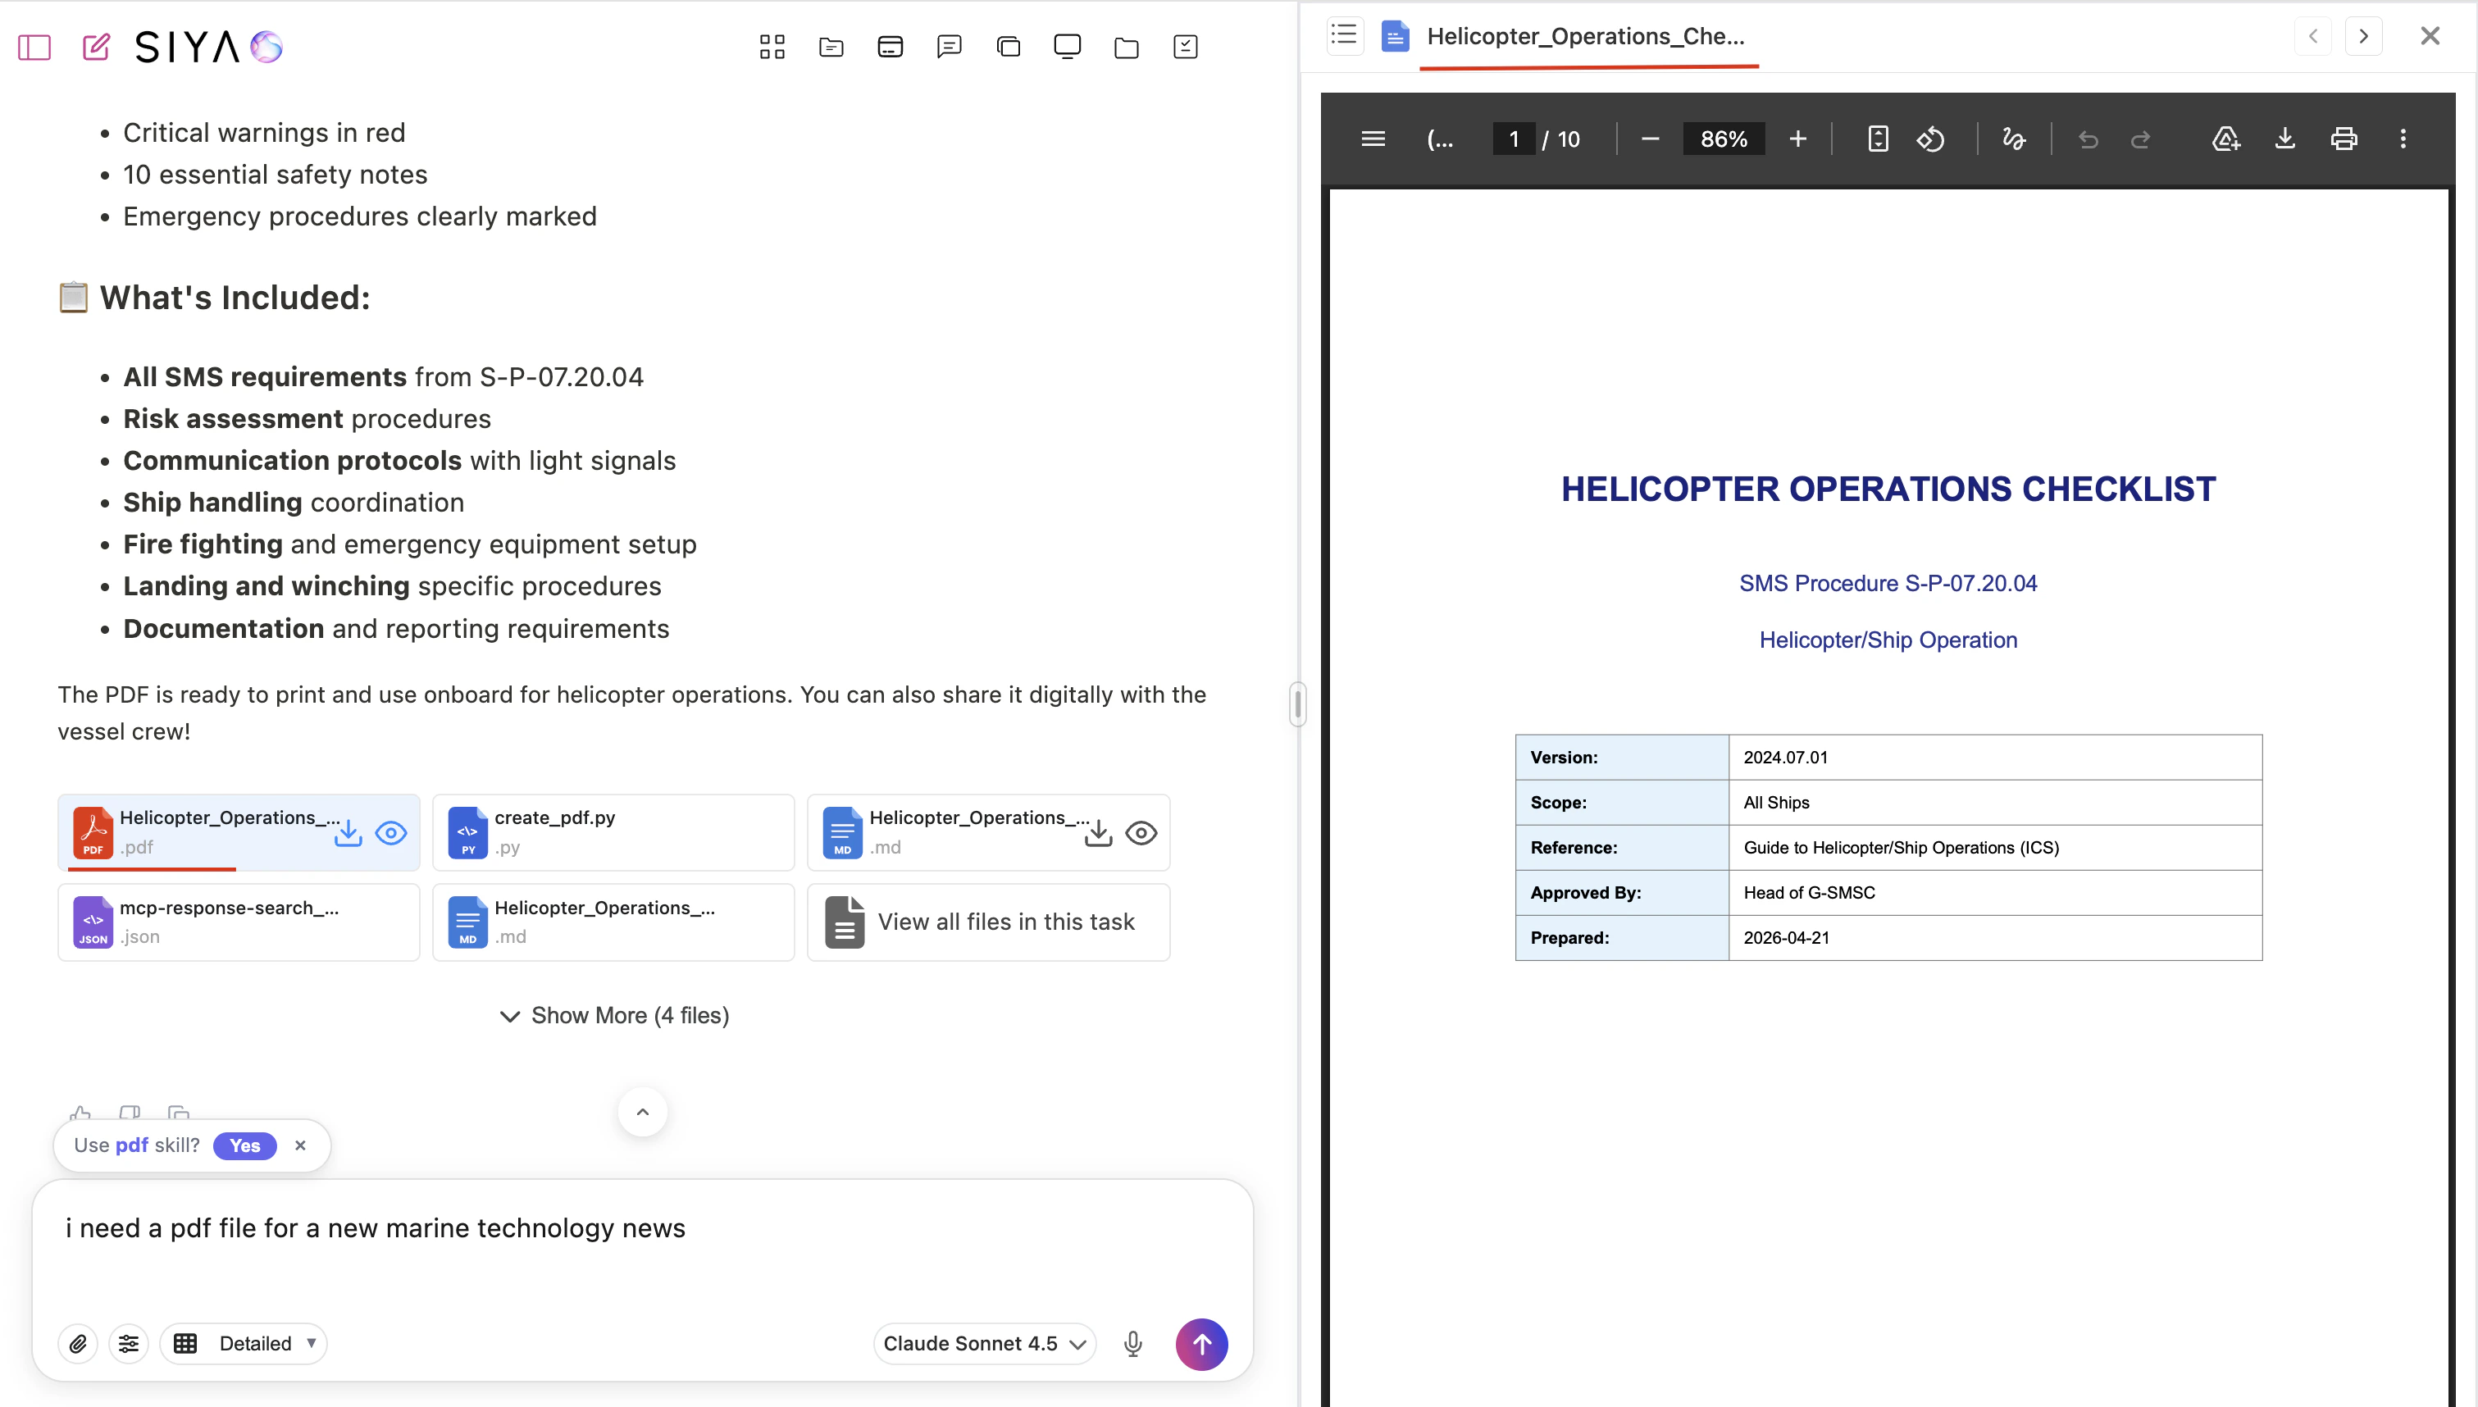Open the Detailed response style dropdown

tap(244, 1343)
